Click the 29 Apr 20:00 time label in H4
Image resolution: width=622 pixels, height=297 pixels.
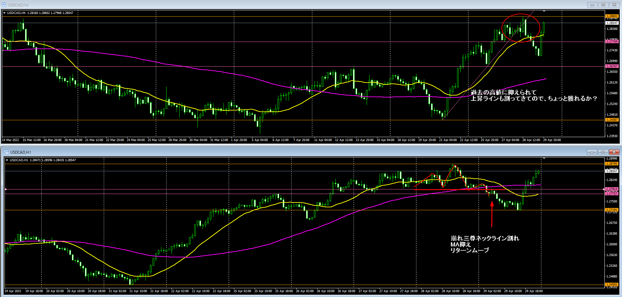coord(552,140)
